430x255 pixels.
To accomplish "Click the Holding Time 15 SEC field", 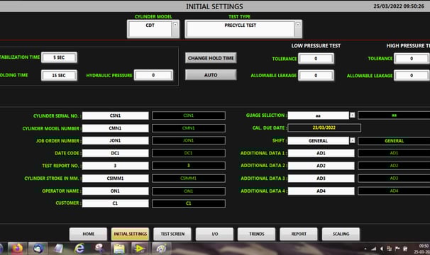I will (x=59, y=75).
